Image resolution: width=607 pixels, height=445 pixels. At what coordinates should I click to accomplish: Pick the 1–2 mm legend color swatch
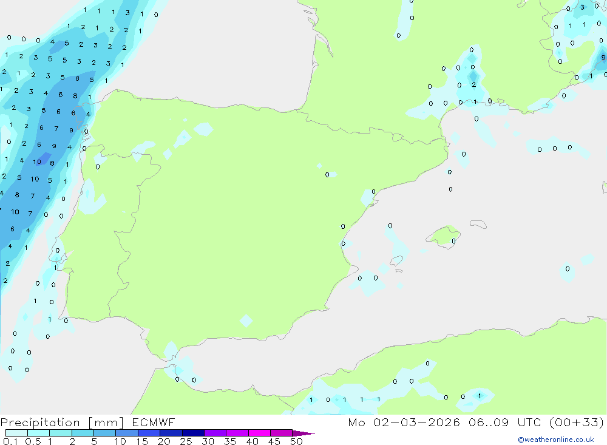point(60,433)
